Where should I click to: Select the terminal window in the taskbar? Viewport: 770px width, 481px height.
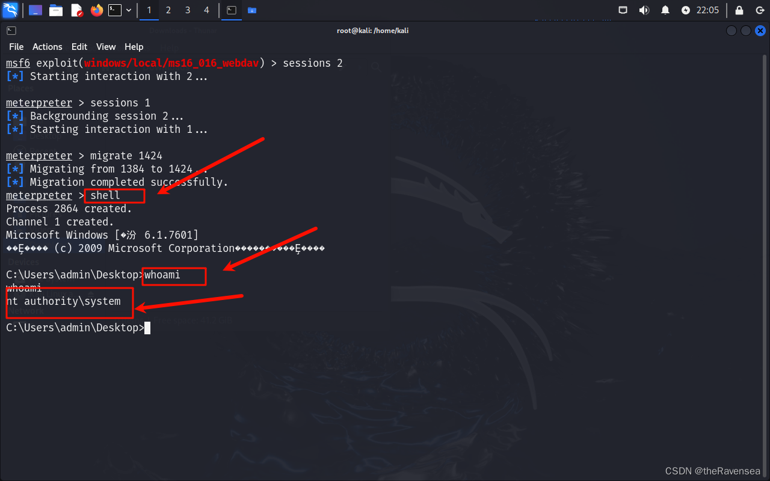tap(232, 10)
